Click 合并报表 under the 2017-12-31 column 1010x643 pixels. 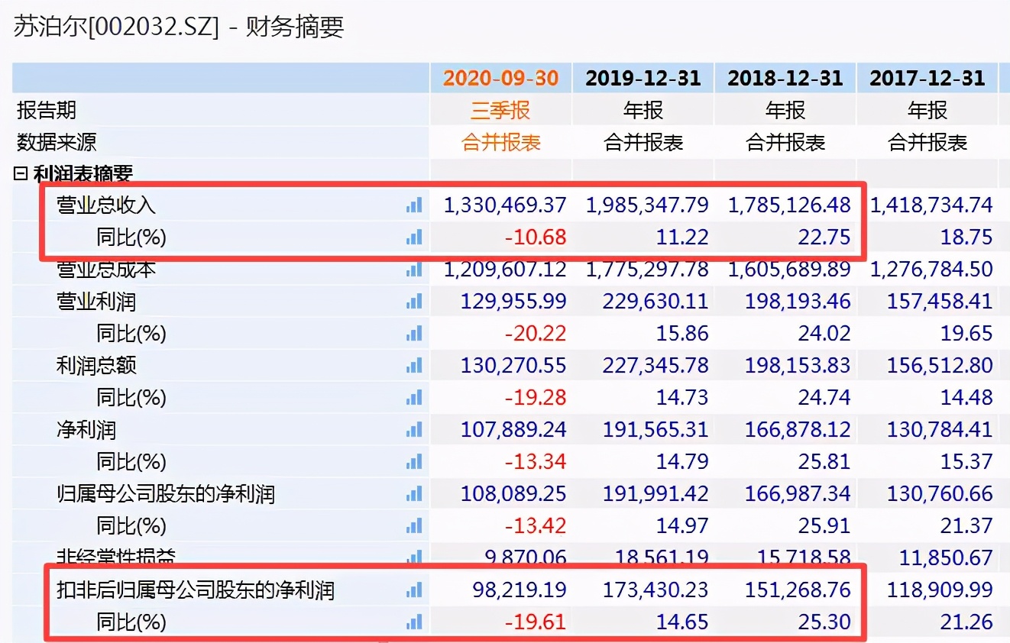pos(927,143)
